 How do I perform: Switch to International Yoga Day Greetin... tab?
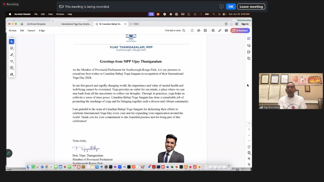76,24
